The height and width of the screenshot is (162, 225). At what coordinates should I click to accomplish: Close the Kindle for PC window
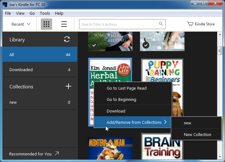[x=215, y=3]
